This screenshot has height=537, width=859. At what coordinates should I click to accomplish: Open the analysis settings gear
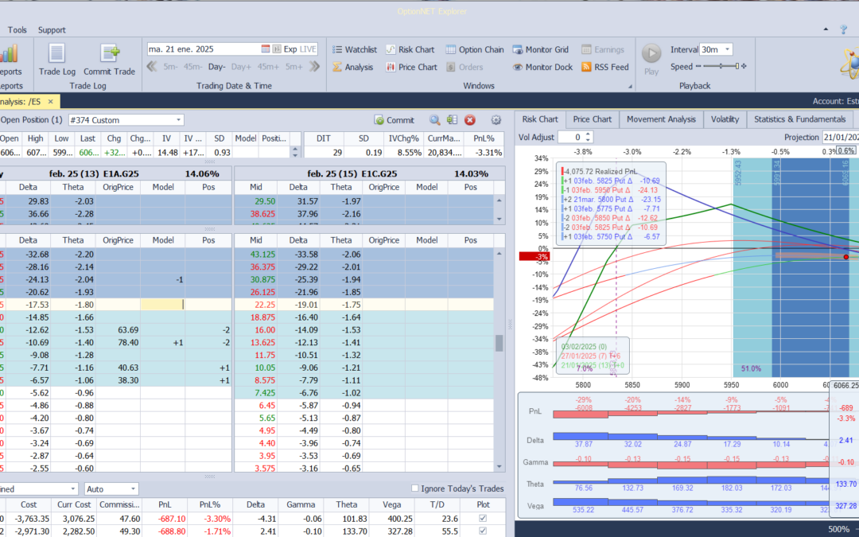click(x=496, y=120)
